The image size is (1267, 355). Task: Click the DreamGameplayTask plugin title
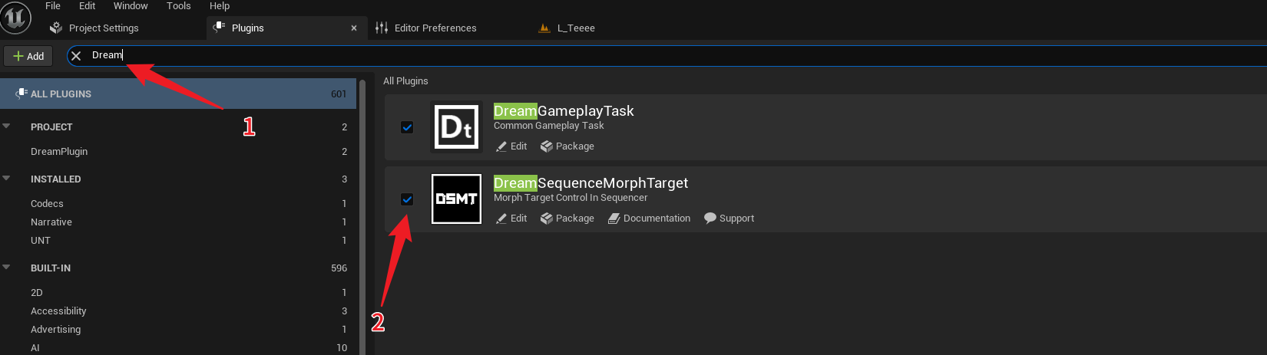(x=564, y=111)
